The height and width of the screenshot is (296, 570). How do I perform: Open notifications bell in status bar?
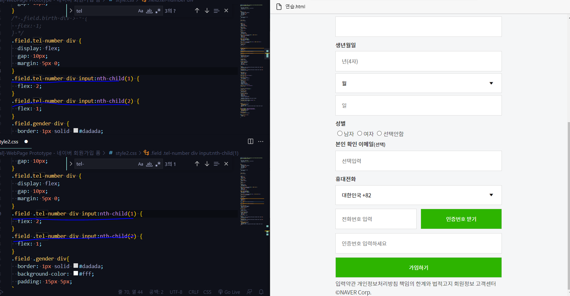point(261,292)
